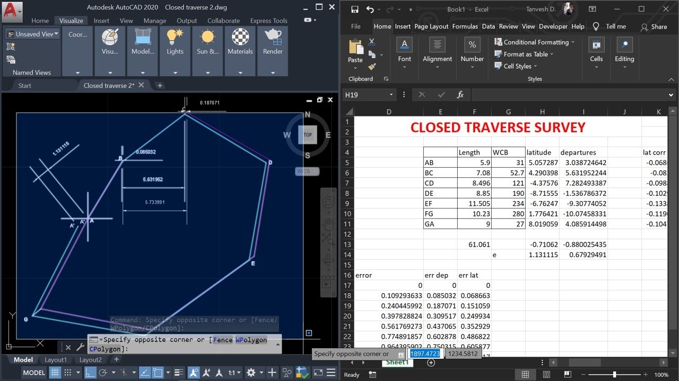Open the Materials checkered sphere icon

tap(240, 37)
